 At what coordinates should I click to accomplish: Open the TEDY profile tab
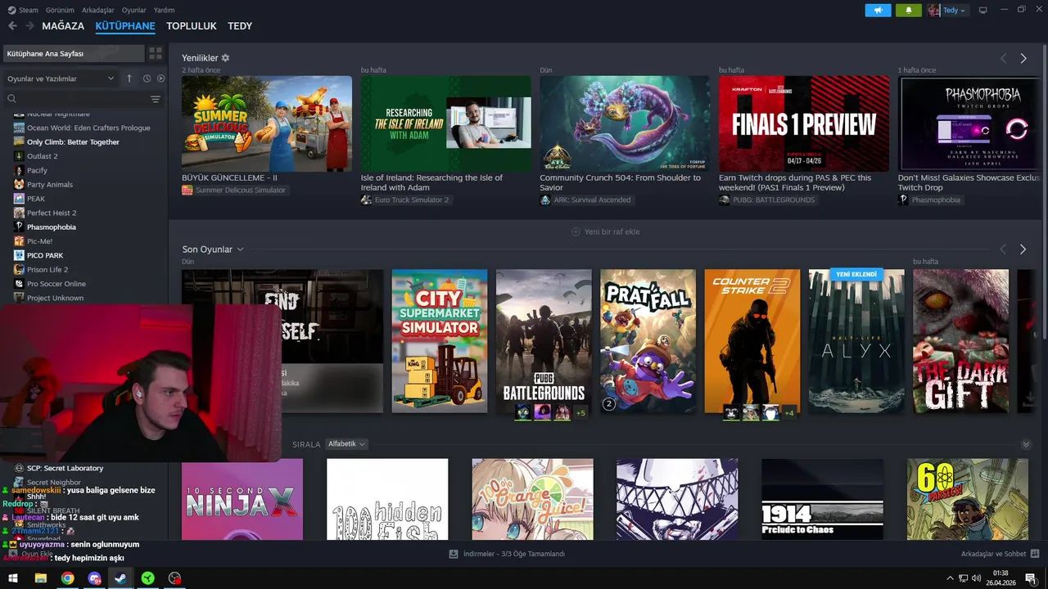pyautogui.click(x=240, y=26)
